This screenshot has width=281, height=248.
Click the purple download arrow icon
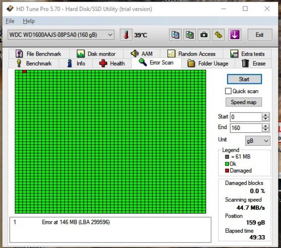[235, 35]
